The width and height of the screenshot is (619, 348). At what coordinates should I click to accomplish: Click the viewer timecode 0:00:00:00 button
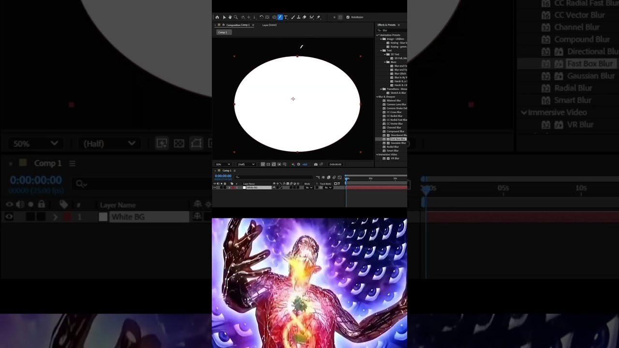336,164
